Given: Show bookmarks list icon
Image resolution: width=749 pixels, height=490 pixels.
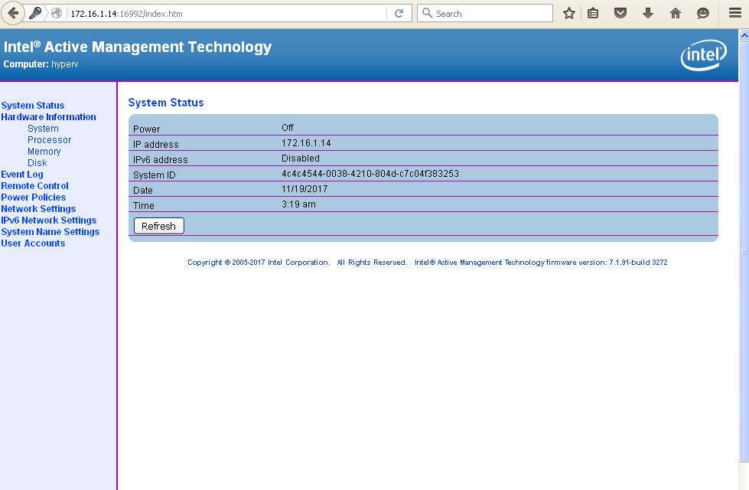Looking at the screenshot, I should pos(593,13).
